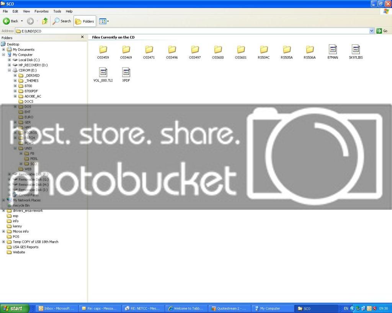Open the OS5601 folder
This screenshot has width=392, height=313.
point(241,52)
